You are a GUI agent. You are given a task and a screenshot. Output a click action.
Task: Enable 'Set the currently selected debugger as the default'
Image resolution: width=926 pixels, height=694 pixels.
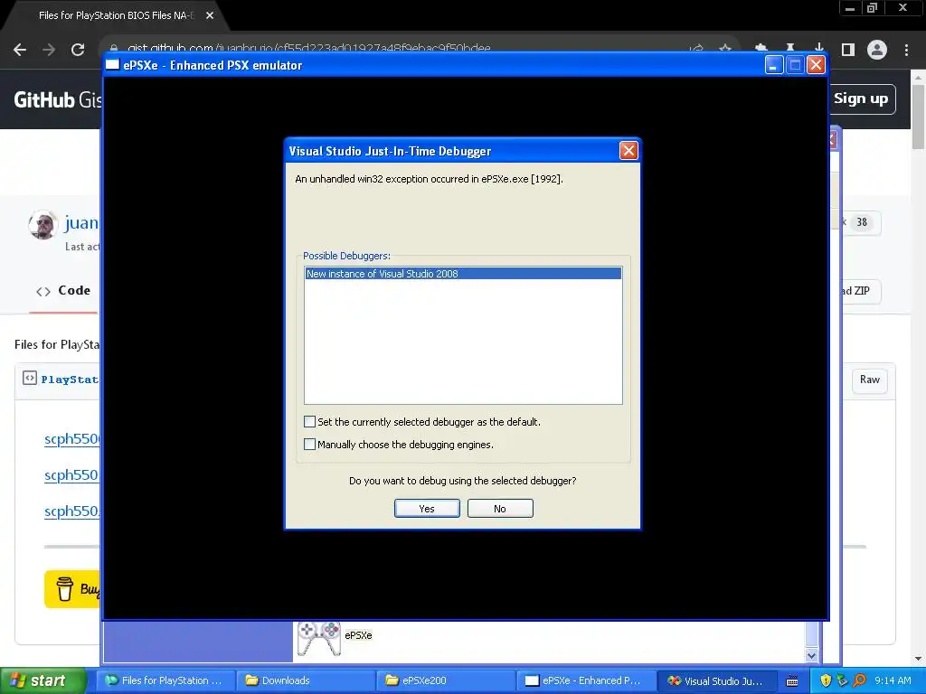point(309,421)
